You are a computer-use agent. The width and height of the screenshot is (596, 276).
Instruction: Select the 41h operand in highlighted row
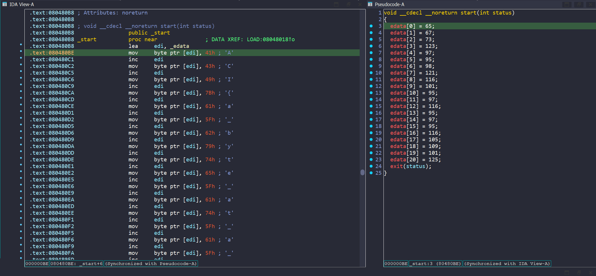coord(210,53)
